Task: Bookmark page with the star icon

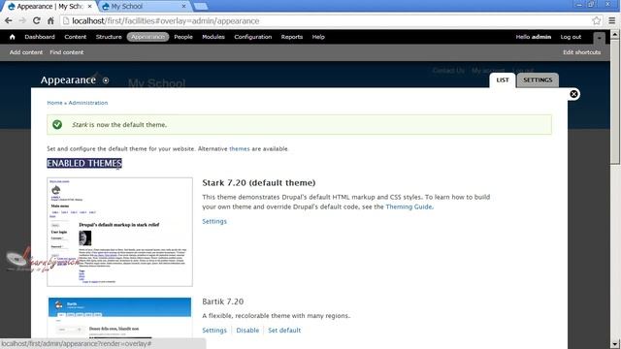Action: [596, 20]
